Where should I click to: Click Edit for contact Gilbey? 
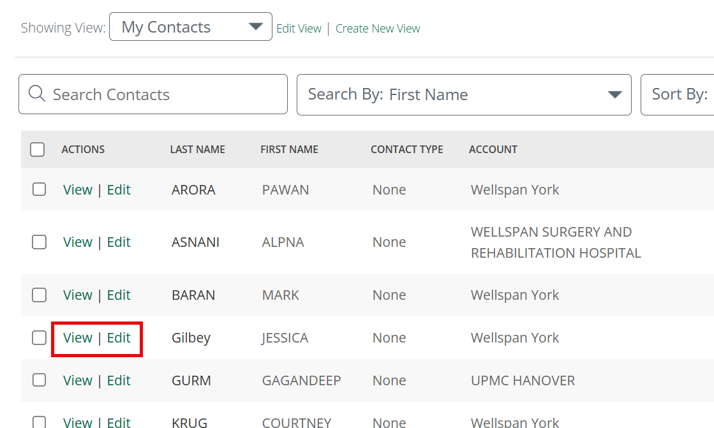(119, 338)
